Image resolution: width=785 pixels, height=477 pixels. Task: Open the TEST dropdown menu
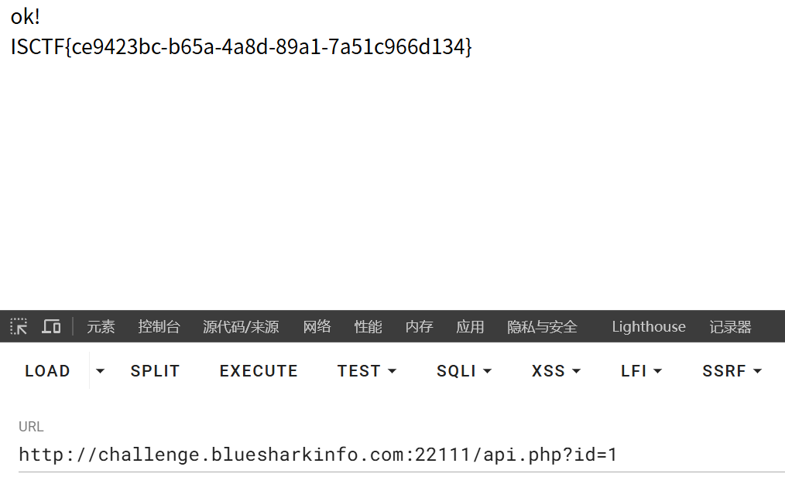pyautogui.click(x=367, y=371)
